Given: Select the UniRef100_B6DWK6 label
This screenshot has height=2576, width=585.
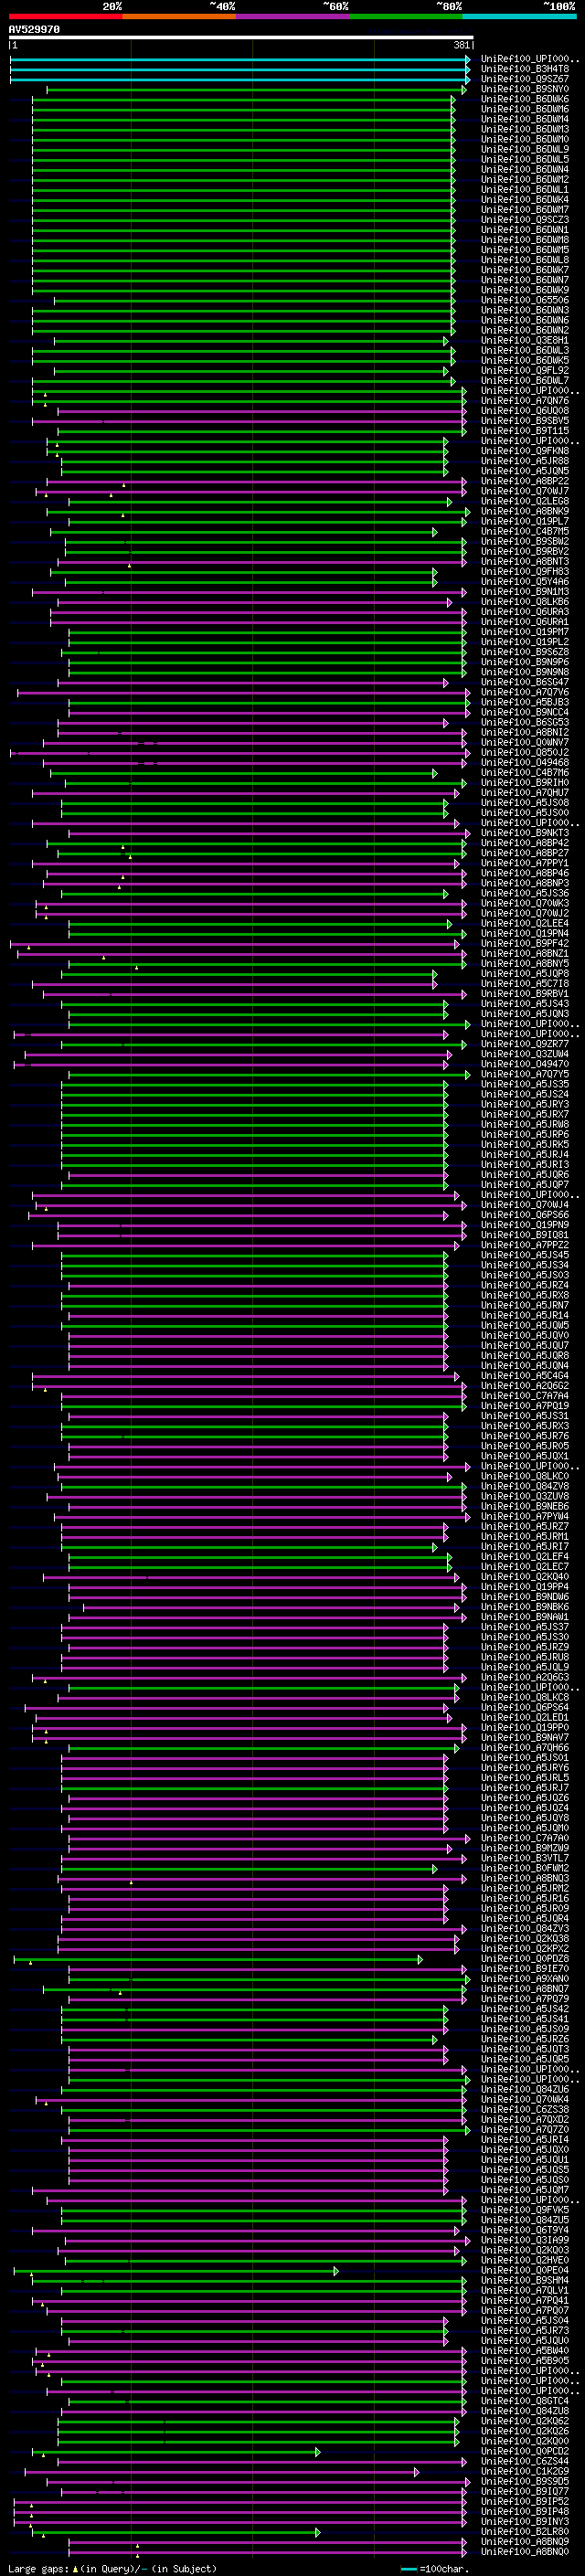Looking at the screenshot, I should tap(525, 99).
